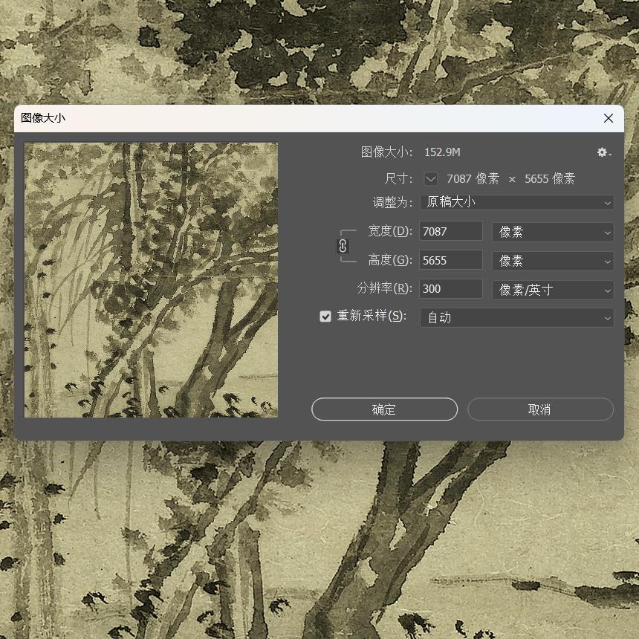Viewport: 639px width, 639px height.
Task: Click the 重新采样(S) label
Action: (372, 316)
